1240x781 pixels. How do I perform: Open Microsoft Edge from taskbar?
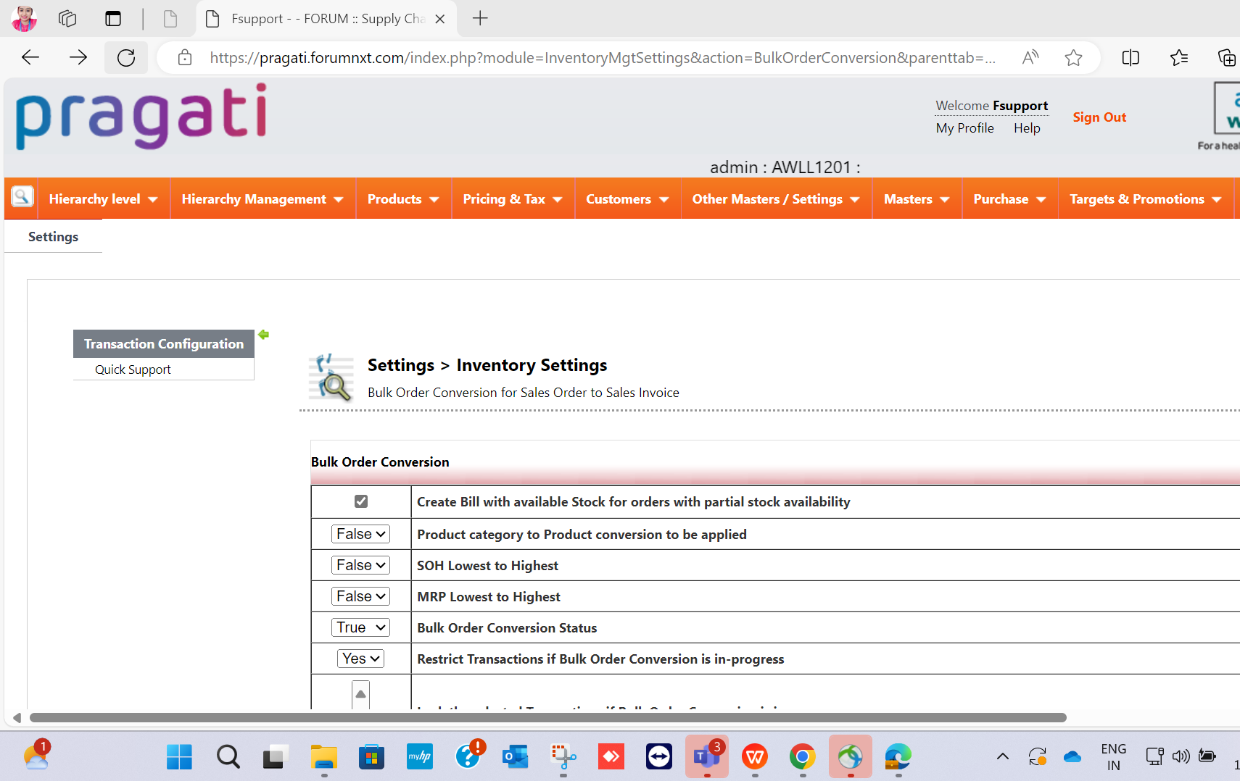click(x=898, y=757)
